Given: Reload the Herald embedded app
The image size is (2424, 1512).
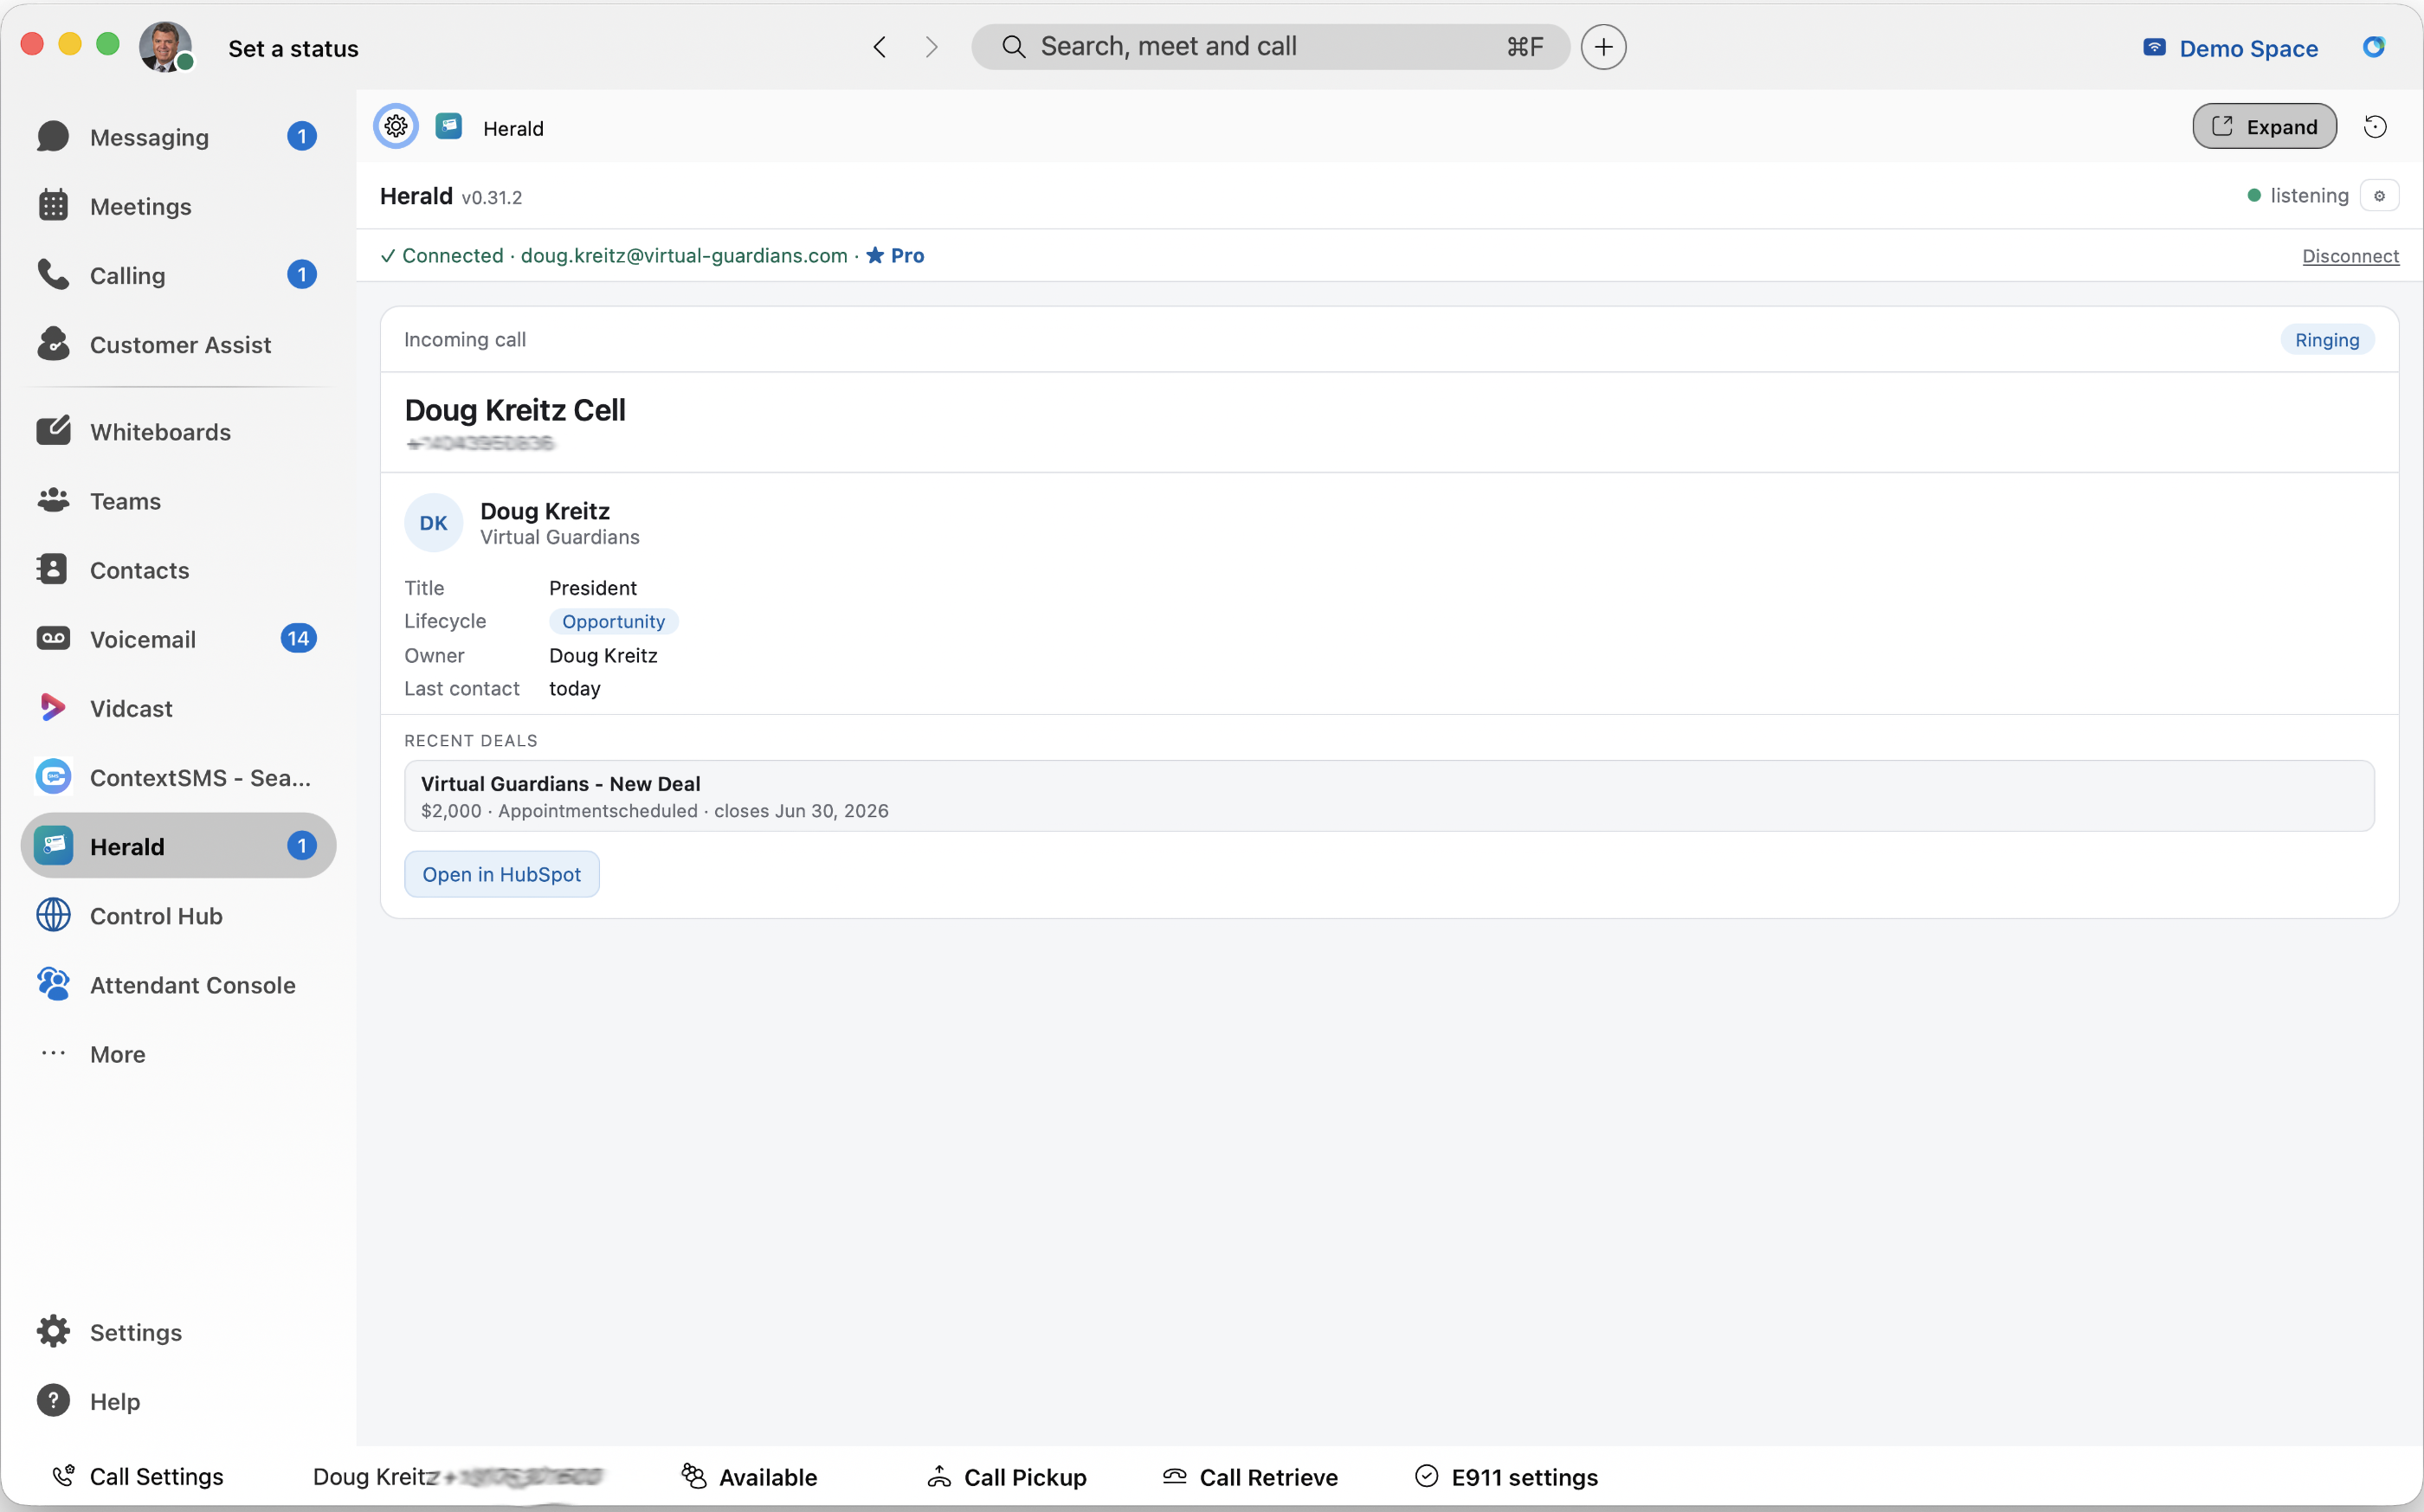Looking at the screenshot, I should coord(2375,126).
